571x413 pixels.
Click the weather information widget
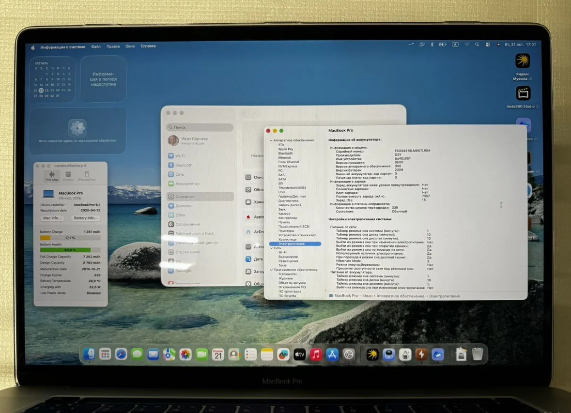point(104,79)
